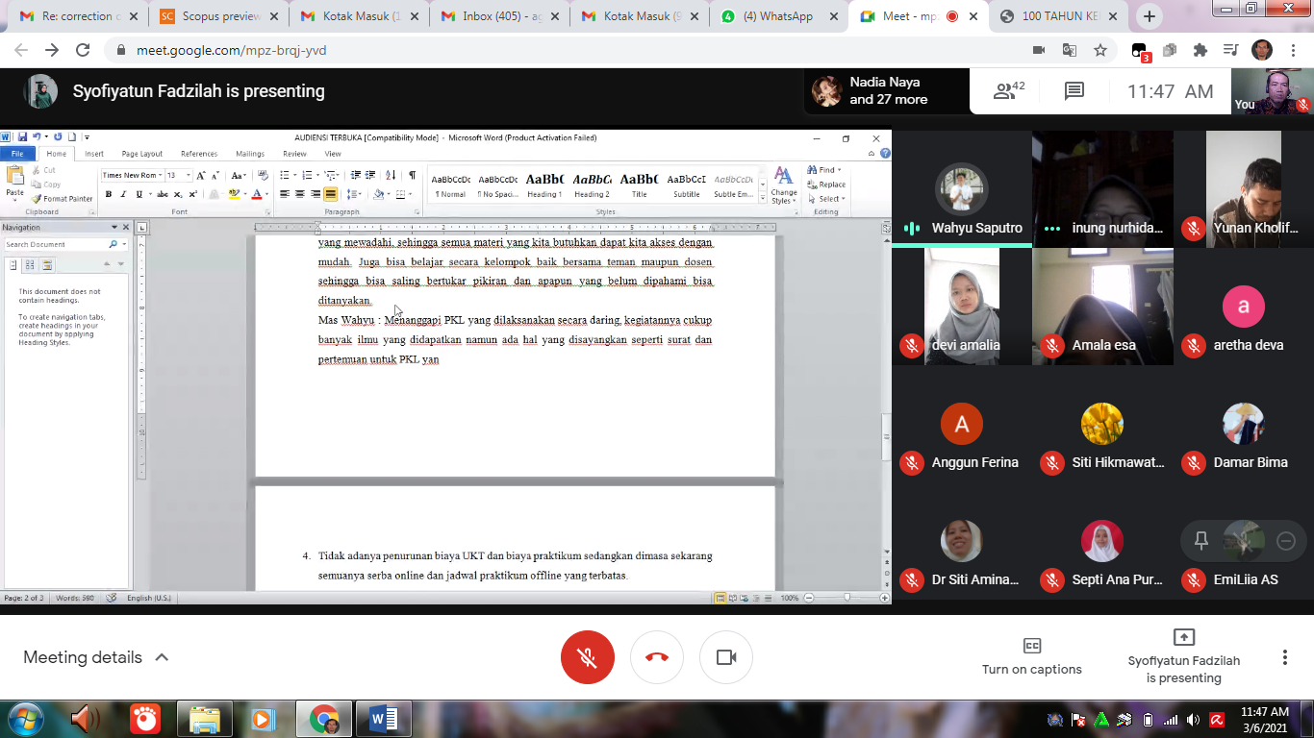This screenshot has height=738, width=1314.
Task: Toggle the camera on in Meet
Action: pyautogui.click(x=726, y=657)
